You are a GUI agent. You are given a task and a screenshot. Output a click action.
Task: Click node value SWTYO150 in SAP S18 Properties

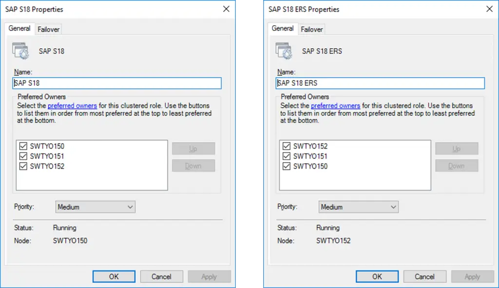(70, 241)
